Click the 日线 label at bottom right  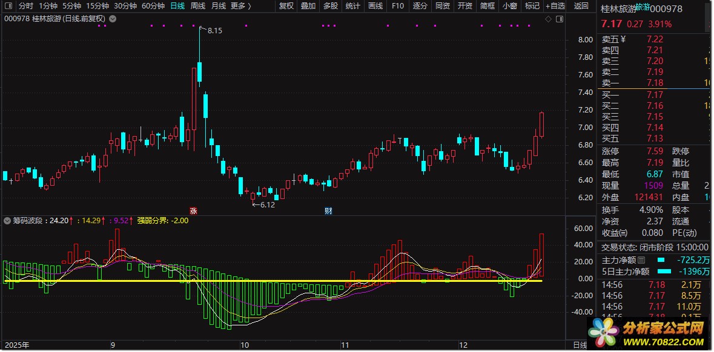tap(580, 345)
